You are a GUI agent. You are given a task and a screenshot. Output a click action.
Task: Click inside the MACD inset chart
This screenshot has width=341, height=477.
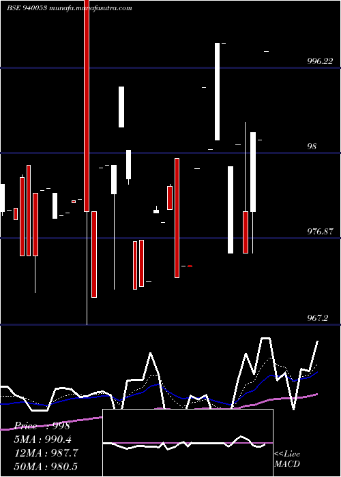click(188, 443)
